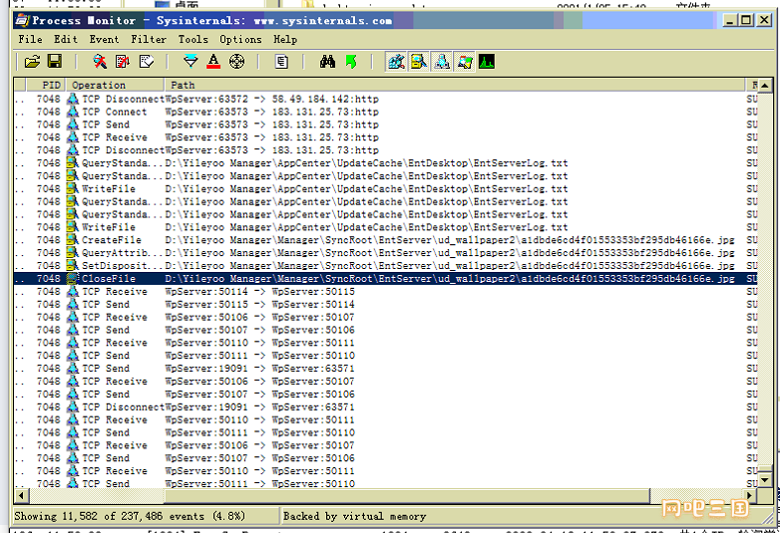The image size is (780, 533).
Task: Click the Jump To Object green arrow icon
Action: pyautogui.click(x=351, y=62)
